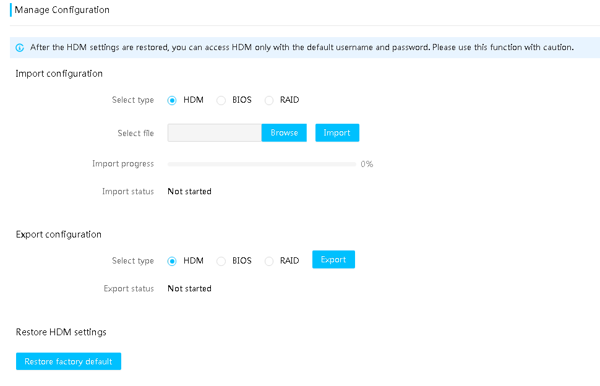This screenshot has height=386, width=600.
Task: Click the info icon in the caution banner
Action: 20,48
